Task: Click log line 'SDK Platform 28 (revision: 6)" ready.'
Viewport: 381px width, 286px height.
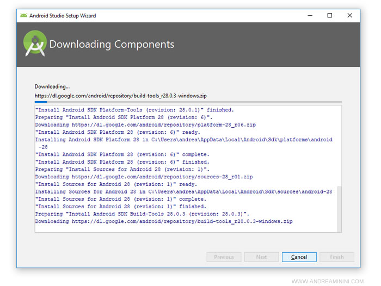Action: [x=118, y=132]
